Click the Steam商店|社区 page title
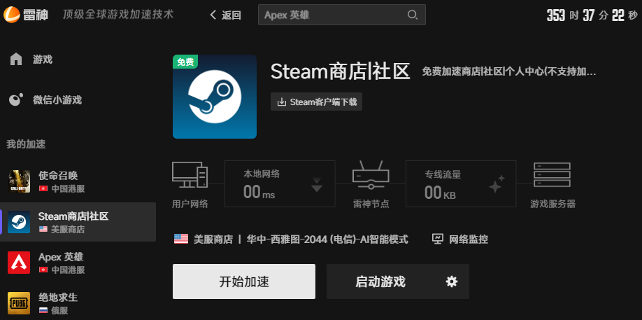Image resolution: width=642 pixels, height=320 pixels. [341, 71]
